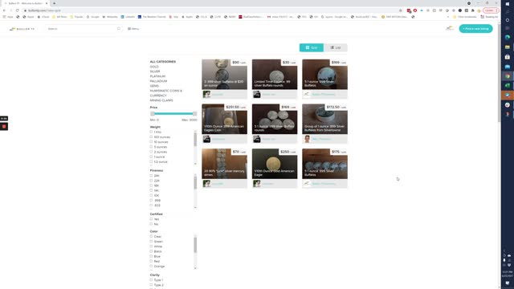This screenshot has width=514, height=289.
Task: Open a new browser tab
Action: (54, 3)
